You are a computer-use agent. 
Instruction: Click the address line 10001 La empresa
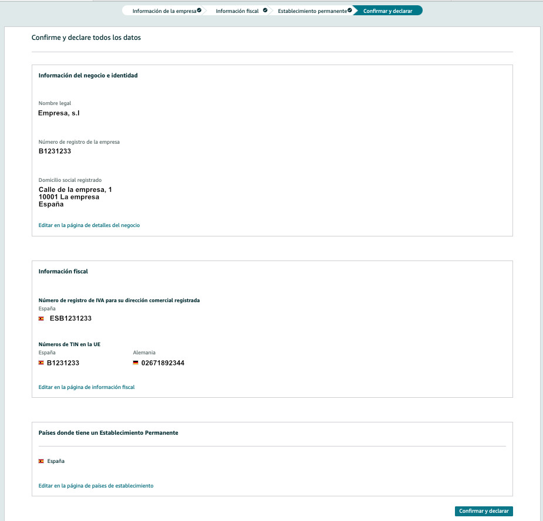pyautogui.click(x=69, y=197)
